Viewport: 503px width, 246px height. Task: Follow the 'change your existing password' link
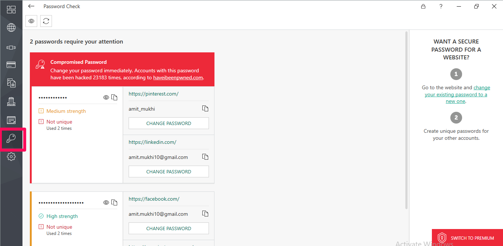457,94
